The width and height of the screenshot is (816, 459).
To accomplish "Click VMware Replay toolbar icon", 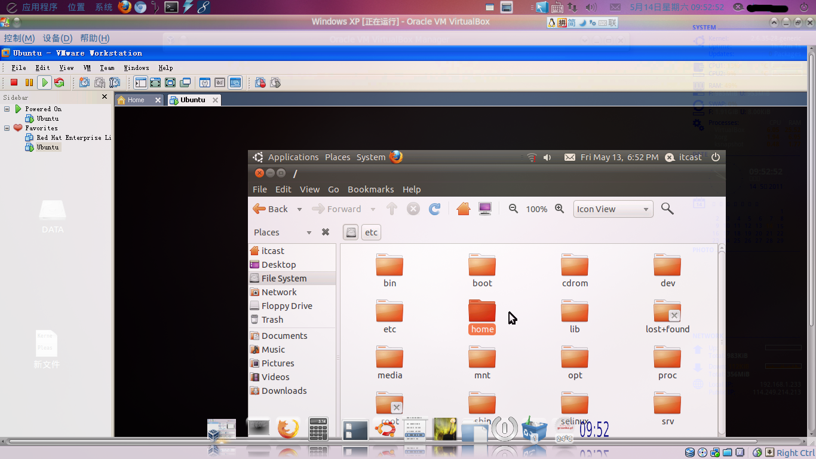I will (275, 82).
